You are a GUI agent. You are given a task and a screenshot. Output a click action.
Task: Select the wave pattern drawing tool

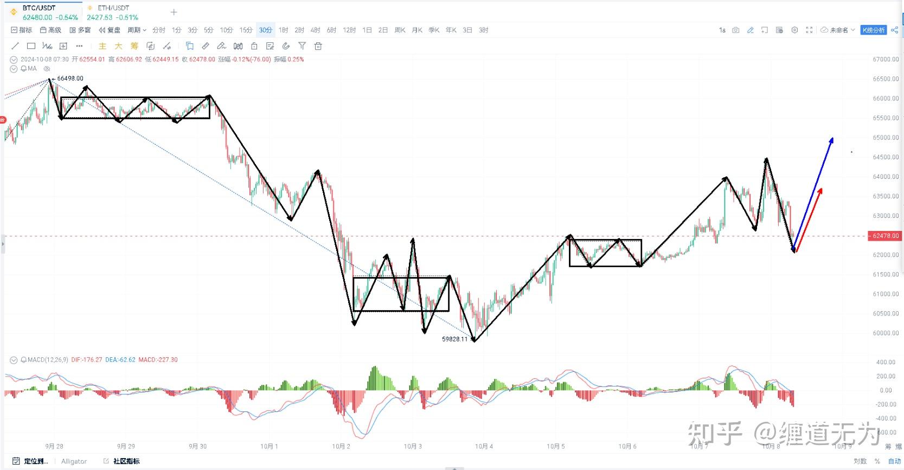47,46
